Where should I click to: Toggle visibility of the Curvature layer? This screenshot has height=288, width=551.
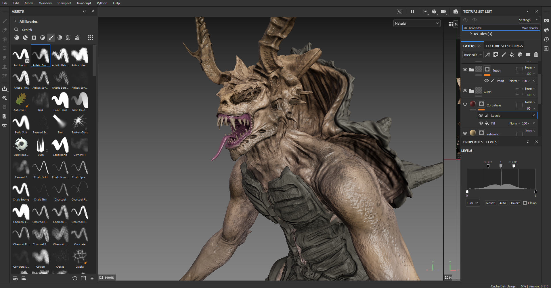click(x=465, y=104)
